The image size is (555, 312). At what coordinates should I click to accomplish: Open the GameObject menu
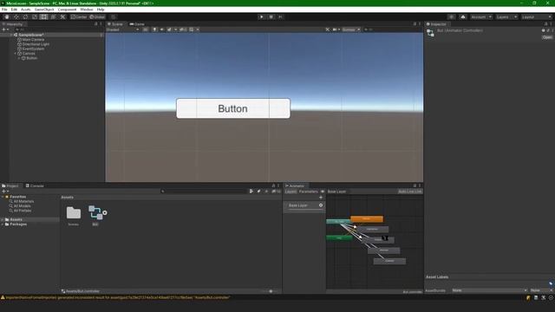click(44, 10)
